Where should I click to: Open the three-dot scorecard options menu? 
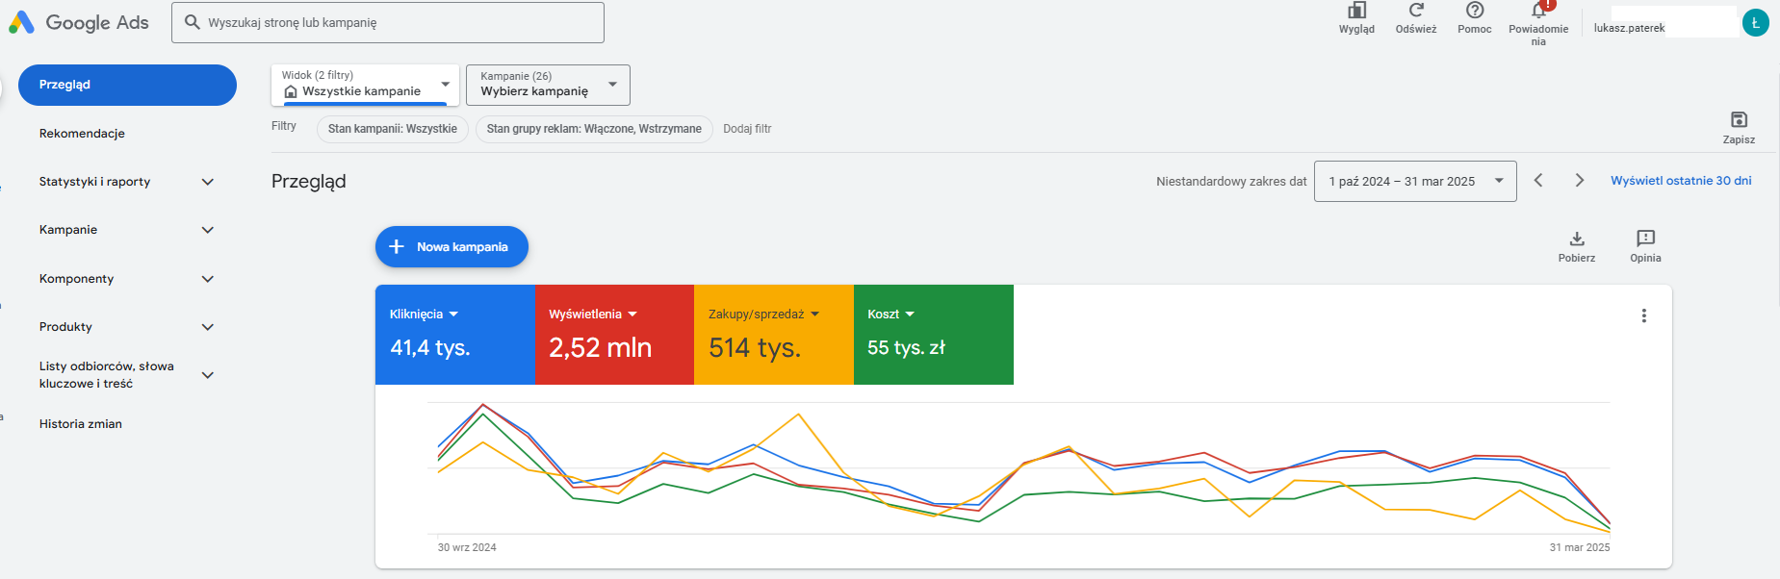(1644, 315)
